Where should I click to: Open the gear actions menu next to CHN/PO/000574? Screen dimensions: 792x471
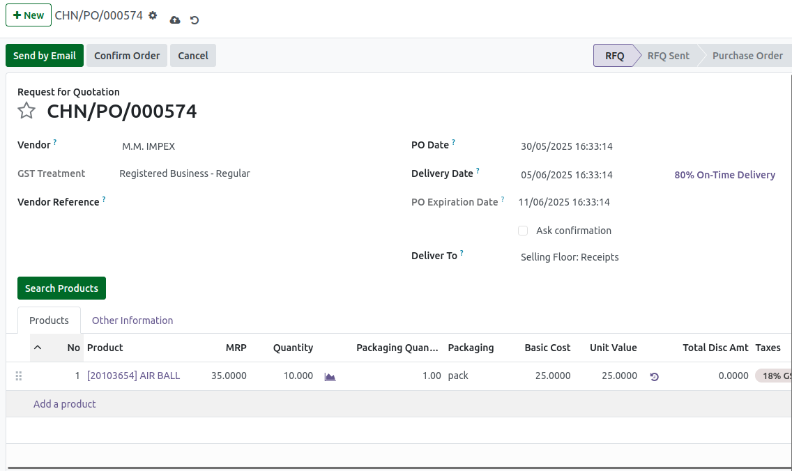point(153,15)
